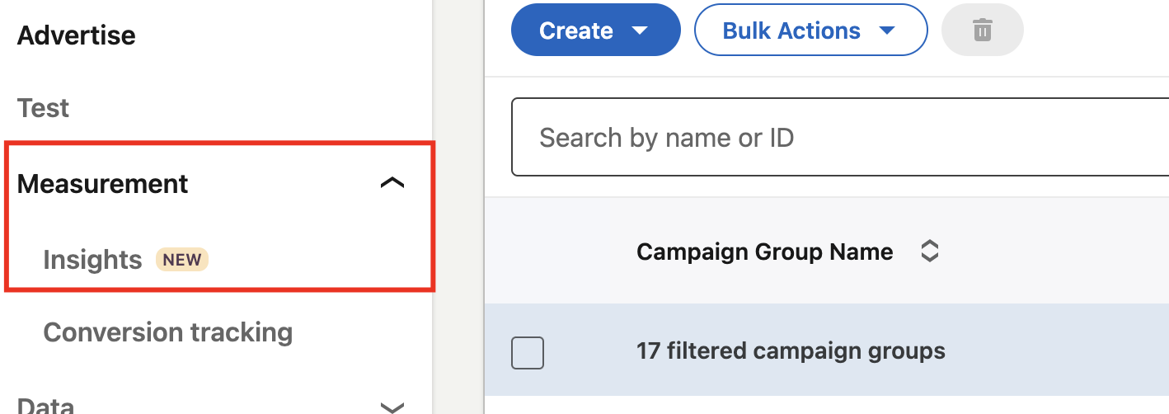Screen dimensions: 1169x414
Task: Open the Bulk Actions dropdown arrow
Action: [x=887, y=31]
